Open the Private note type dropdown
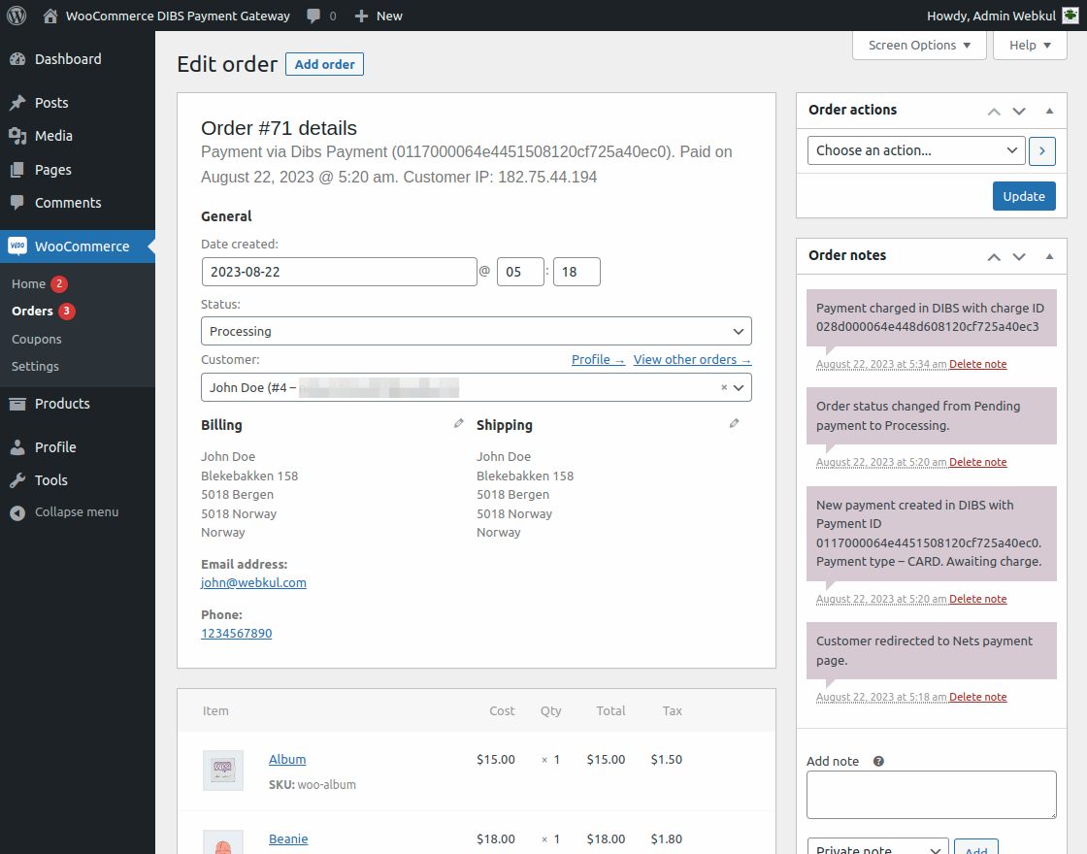The height and width of the screenshot is (854, 1087). tap(877, 848)
